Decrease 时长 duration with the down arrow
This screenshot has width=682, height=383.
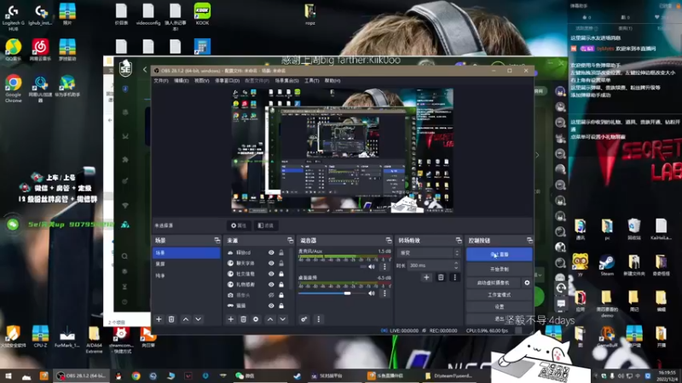click(456, 267)
